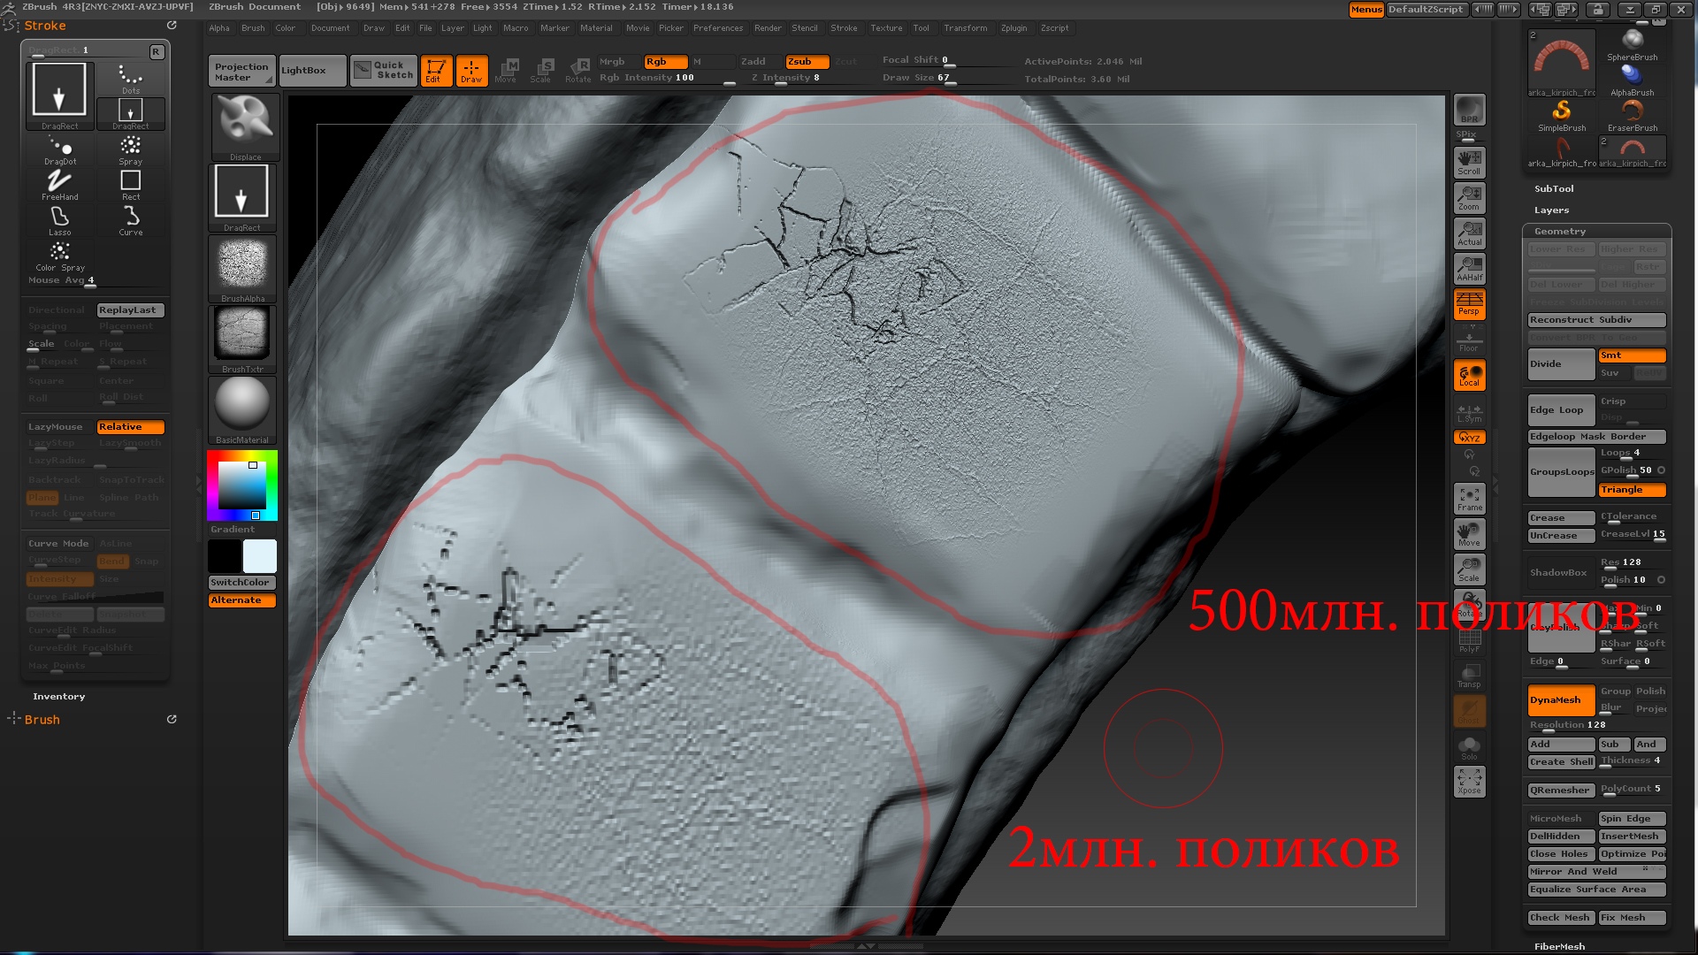Image resolution: width=1698 pixels, height=955 pixels.
Task: Toggle LazyMouse Relative option
Action: point(130,427)
